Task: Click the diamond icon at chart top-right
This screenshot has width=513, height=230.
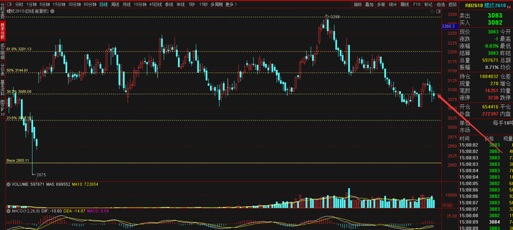Action: tap(432, 11)
